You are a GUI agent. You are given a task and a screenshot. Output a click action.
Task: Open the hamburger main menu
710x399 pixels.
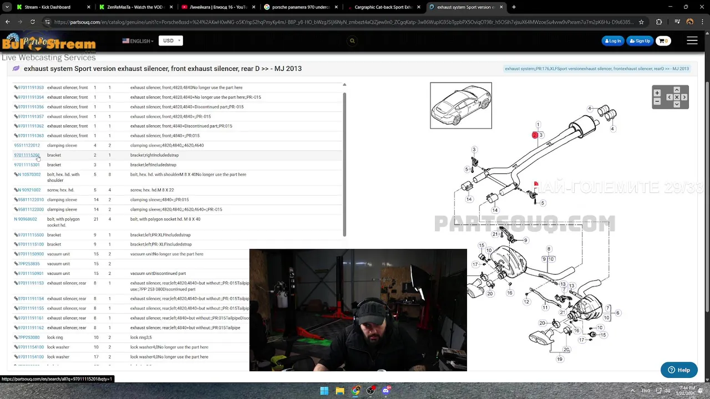pyautogui.click(x=692, y=40)
